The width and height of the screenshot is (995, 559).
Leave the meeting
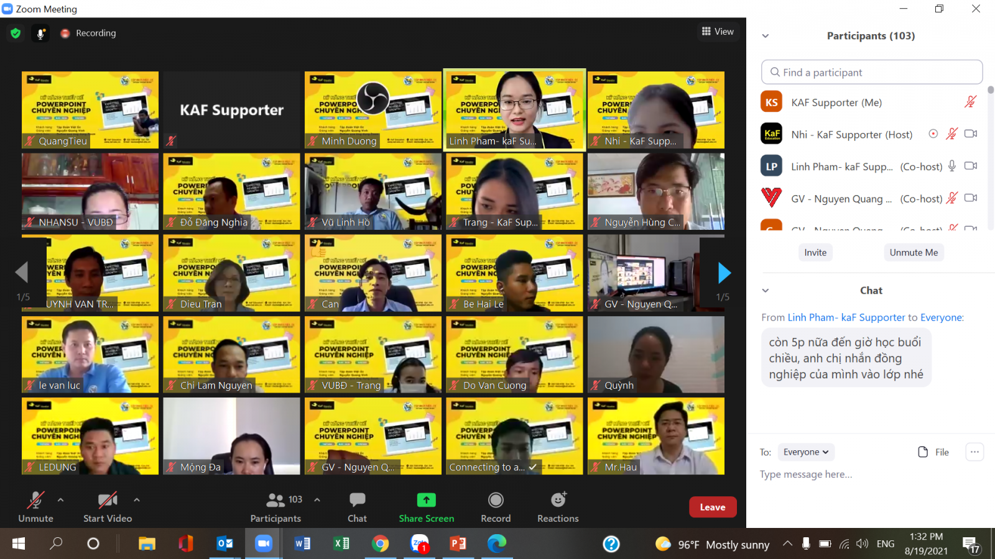[x=713, y=507]
